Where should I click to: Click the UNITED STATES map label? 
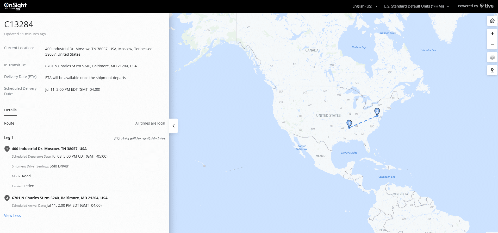pos(328,115)
